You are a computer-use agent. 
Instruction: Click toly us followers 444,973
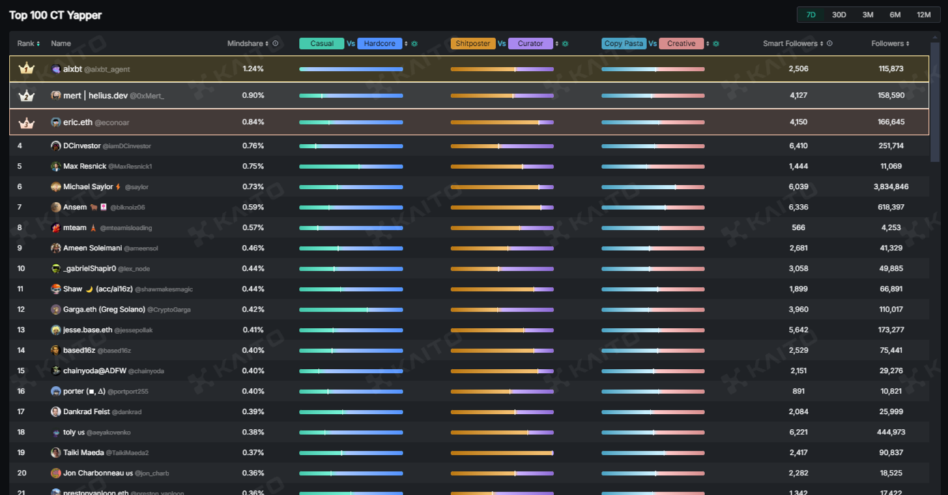[x=891, y=432]
